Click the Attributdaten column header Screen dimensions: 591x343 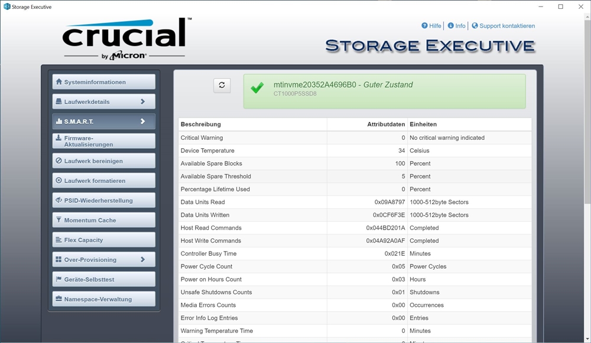tap(386, 124)
